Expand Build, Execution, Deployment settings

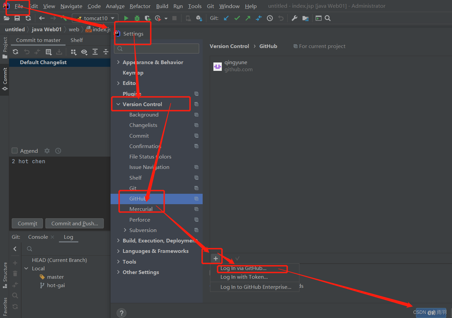[x=118, y=240]
